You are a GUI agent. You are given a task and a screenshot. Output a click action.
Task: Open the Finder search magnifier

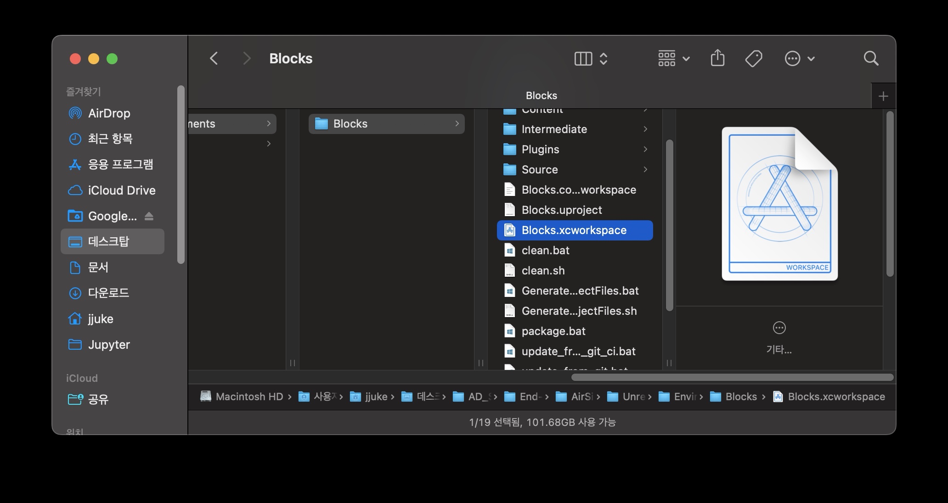[871, 58]
